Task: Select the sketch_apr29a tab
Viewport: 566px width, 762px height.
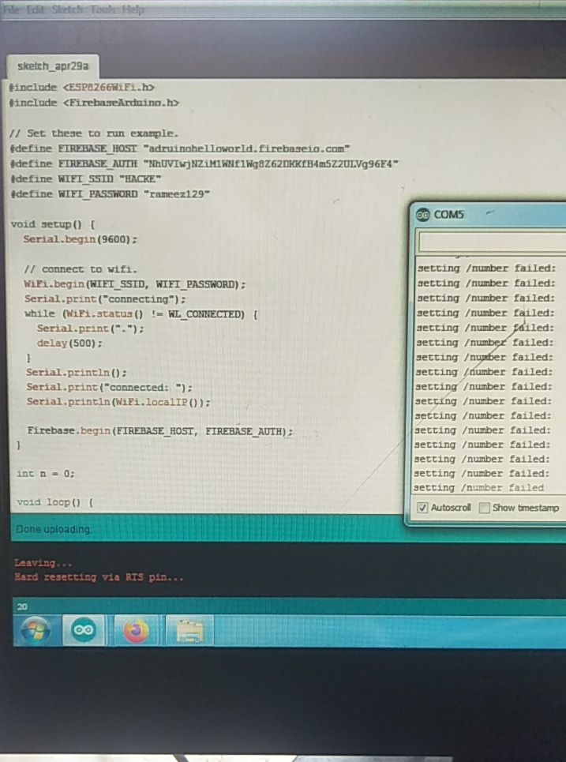Action: (x=53, y=66)
